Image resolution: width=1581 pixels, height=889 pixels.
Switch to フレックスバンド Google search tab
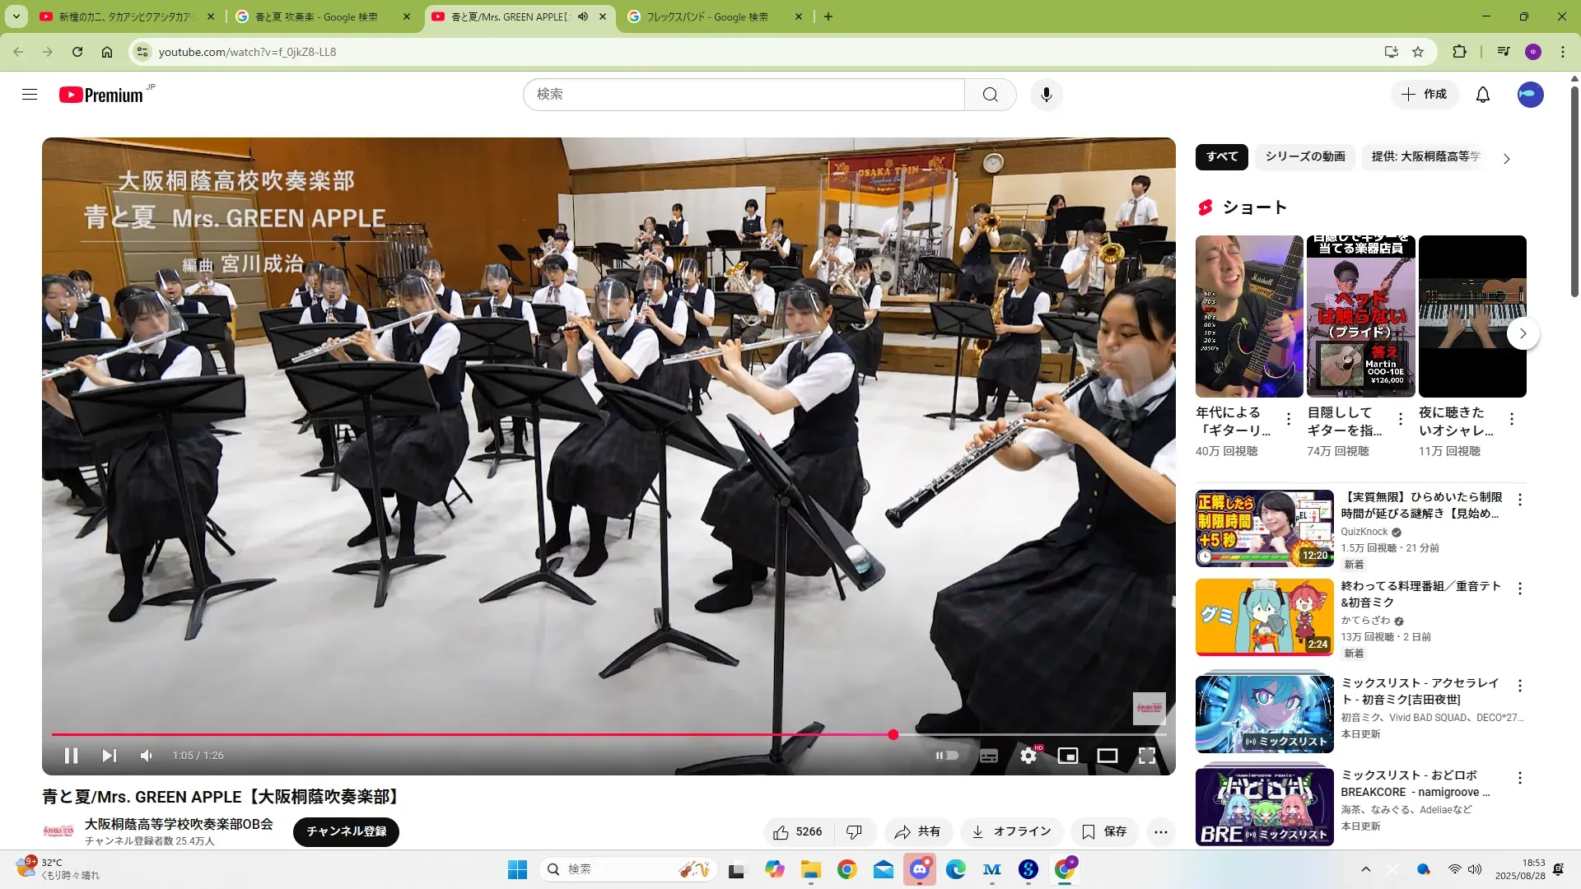(707, 16)
